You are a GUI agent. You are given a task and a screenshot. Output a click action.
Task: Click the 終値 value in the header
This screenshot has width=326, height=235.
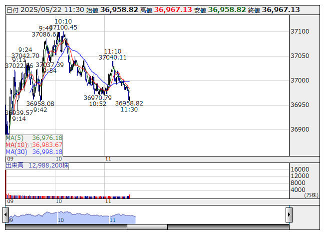coord(281,10)
